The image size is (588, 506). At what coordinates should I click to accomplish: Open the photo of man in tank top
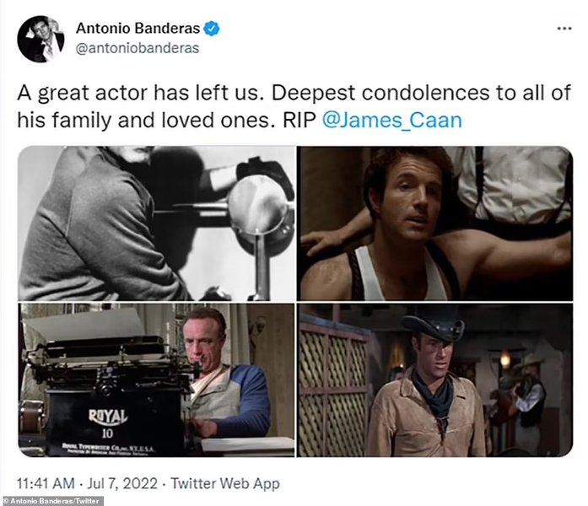pos(435,223)
